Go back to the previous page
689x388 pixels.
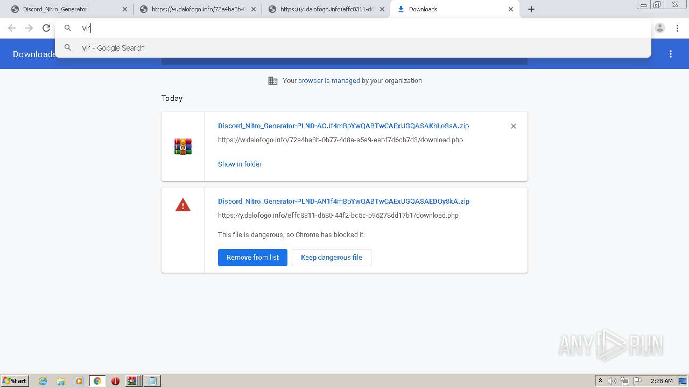12,28
